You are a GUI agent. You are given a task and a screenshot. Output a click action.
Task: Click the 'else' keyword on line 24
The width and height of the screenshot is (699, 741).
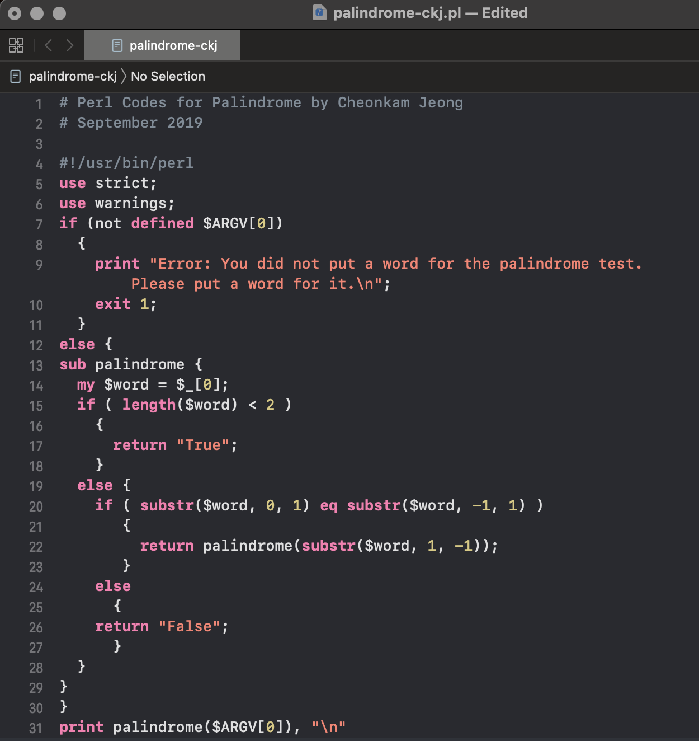pyautogui.click(x=113, y=586)
